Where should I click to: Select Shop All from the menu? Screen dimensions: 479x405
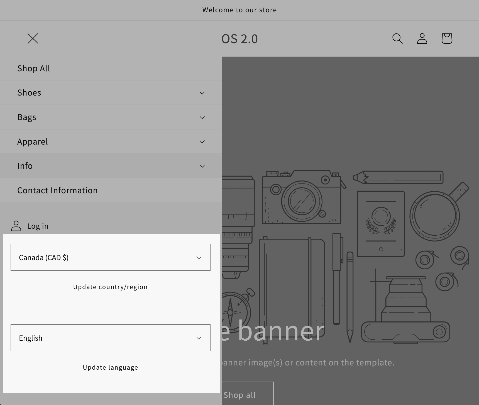[33, 68]
